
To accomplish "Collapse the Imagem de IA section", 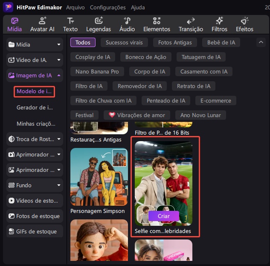I will (x=35, y=75).
